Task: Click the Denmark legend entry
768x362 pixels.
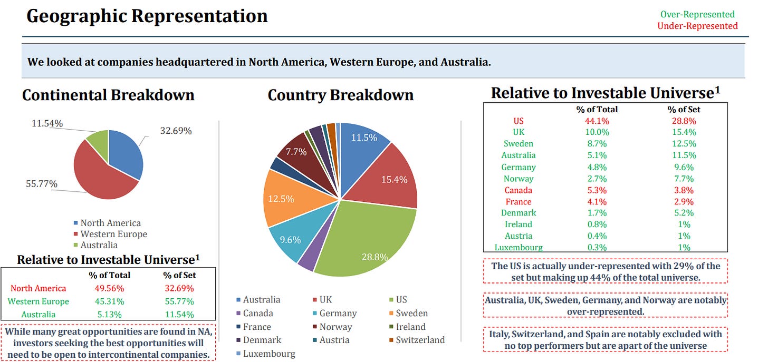Action: pyautogui.click(x=258, y=340)
